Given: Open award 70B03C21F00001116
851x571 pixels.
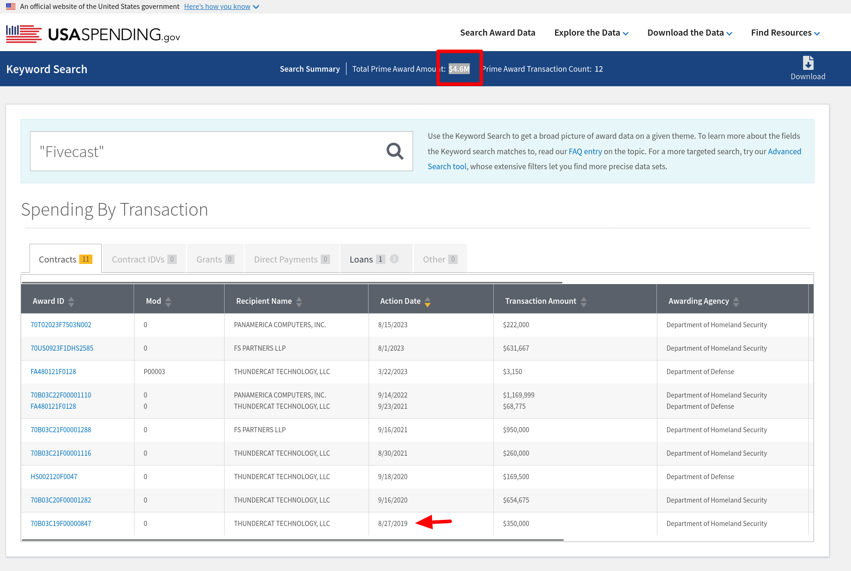Looking at the screenshot, I should coord(61,453).
